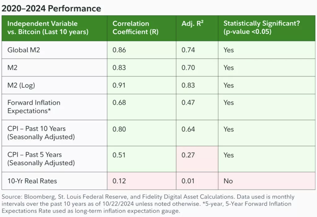Select the 'Adj. R²' column header
The height and width of the screenshot is (217, 317).
tap(193, 24)
